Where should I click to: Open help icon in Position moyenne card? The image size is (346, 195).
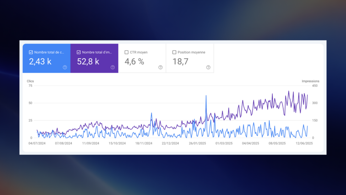point(208,67)
